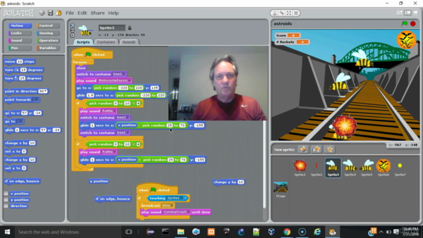Click the sprite lock icon
The width and height of the screenshot is (423, 238).
click(130, 28)
